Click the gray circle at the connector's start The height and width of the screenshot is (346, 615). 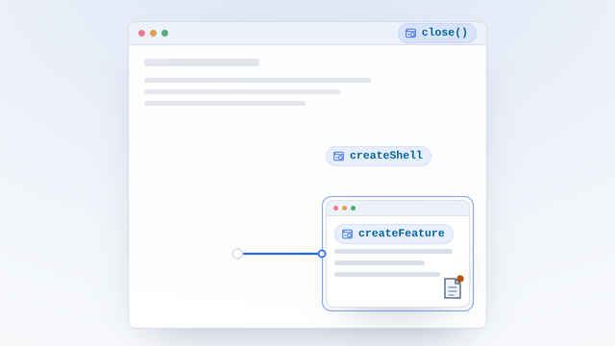(237, 254)
